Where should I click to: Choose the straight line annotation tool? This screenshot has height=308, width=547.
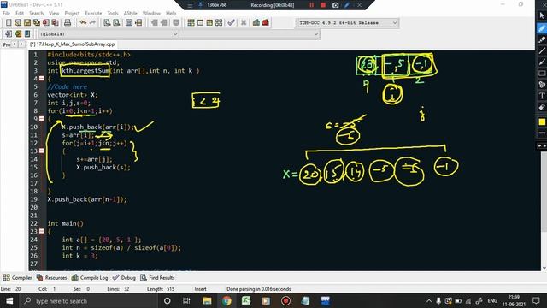(542, 51)
